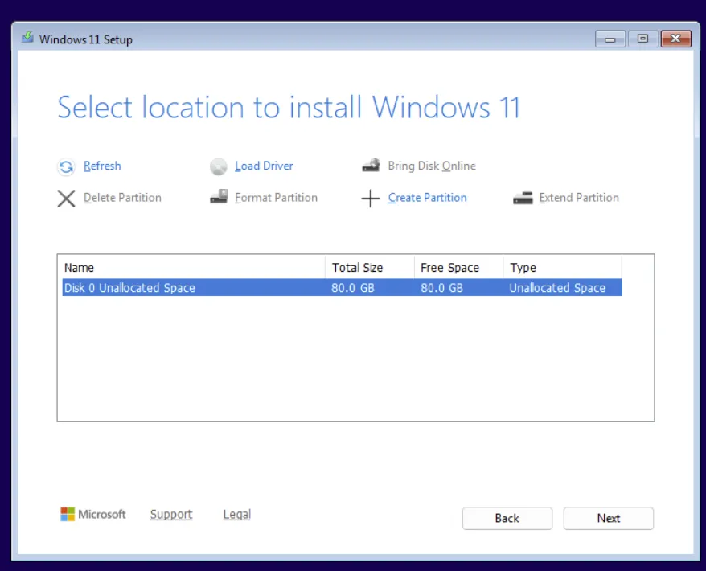Click the Next button
Screen dimensions: 706x571
coord(608,518)
